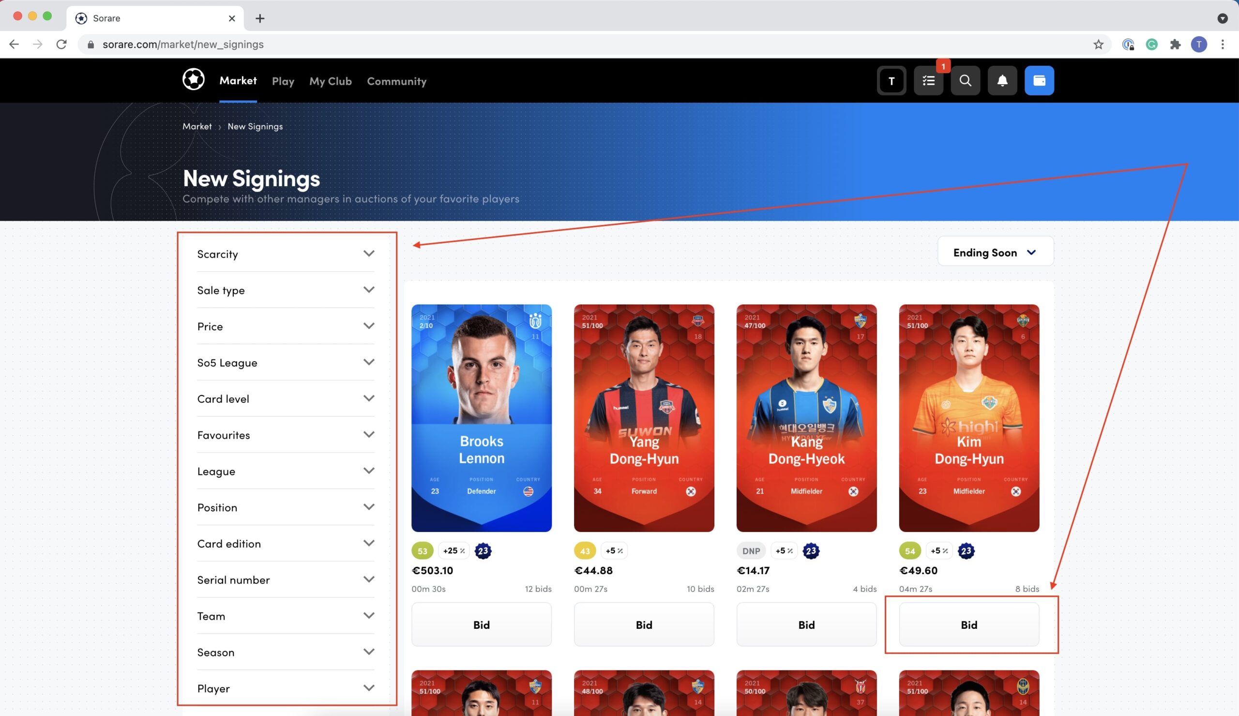
Task: Open the wallet/card collection icon
Action: (1040, 80)
